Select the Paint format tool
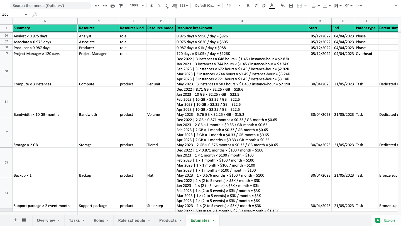Screen dimensions: 401x226 [121, 6]
